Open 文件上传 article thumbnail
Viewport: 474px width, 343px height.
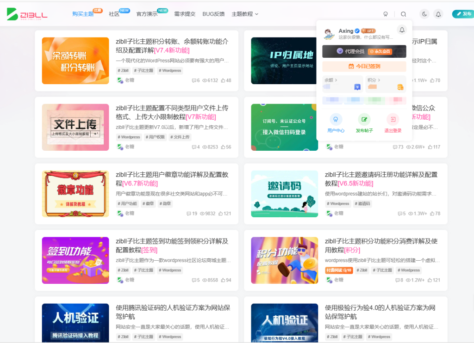click(x=75, y=127)
